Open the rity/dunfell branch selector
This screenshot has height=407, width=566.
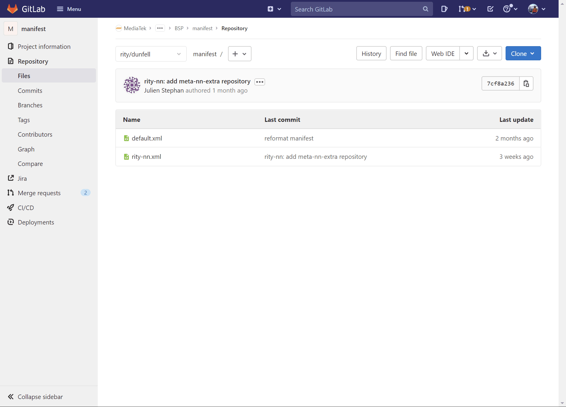[151, 54]
